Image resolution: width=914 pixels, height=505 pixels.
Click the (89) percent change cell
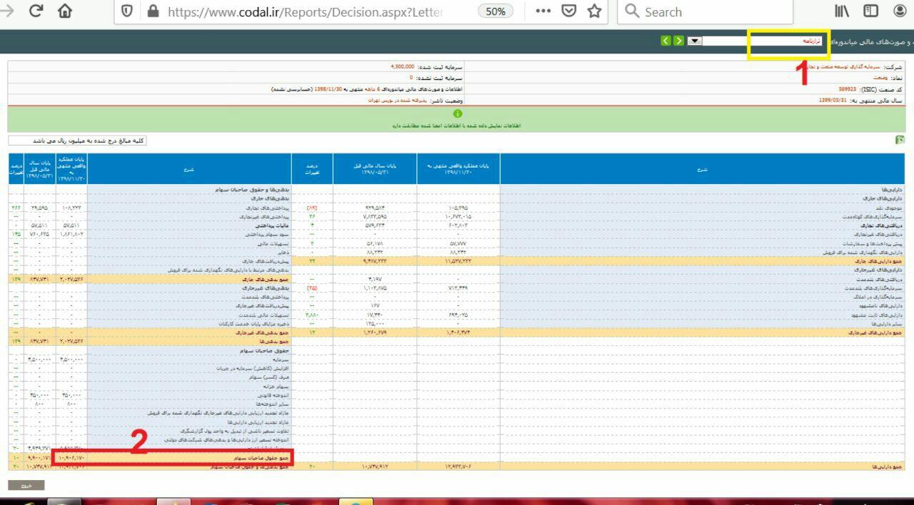pyautogui.click(x=312, y=208)
